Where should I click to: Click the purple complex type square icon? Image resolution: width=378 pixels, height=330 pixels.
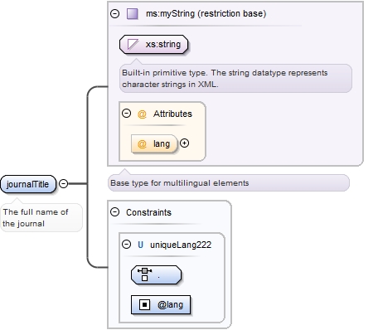(x=133, y=13)
